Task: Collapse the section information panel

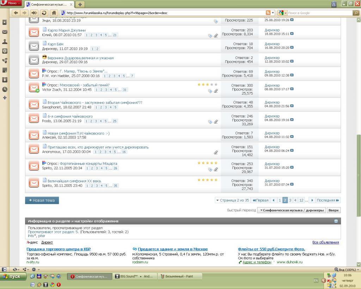Action: pos(336,221)
